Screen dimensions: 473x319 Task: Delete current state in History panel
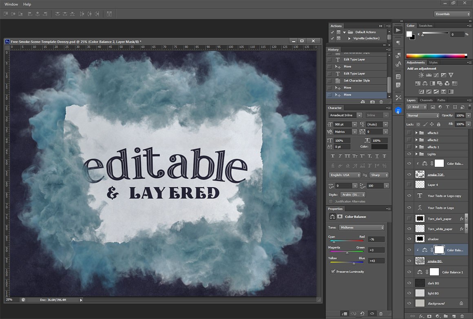tap(381, 102)
